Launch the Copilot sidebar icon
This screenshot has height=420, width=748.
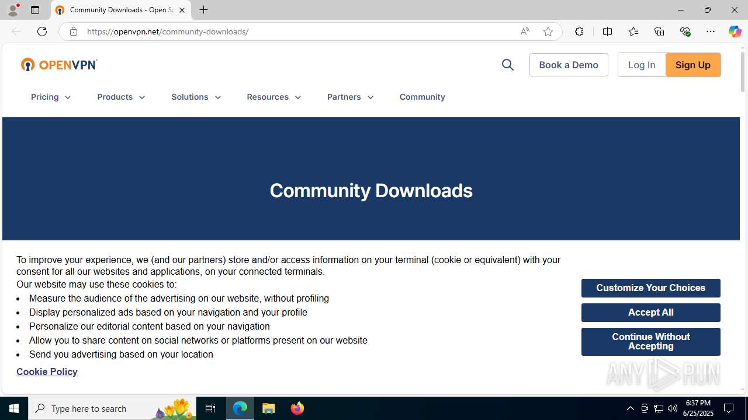point(735,32)
